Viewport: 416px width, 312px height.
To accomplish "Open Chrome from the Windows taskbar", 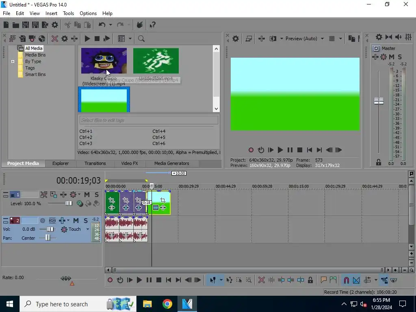I will pos(167,304).
